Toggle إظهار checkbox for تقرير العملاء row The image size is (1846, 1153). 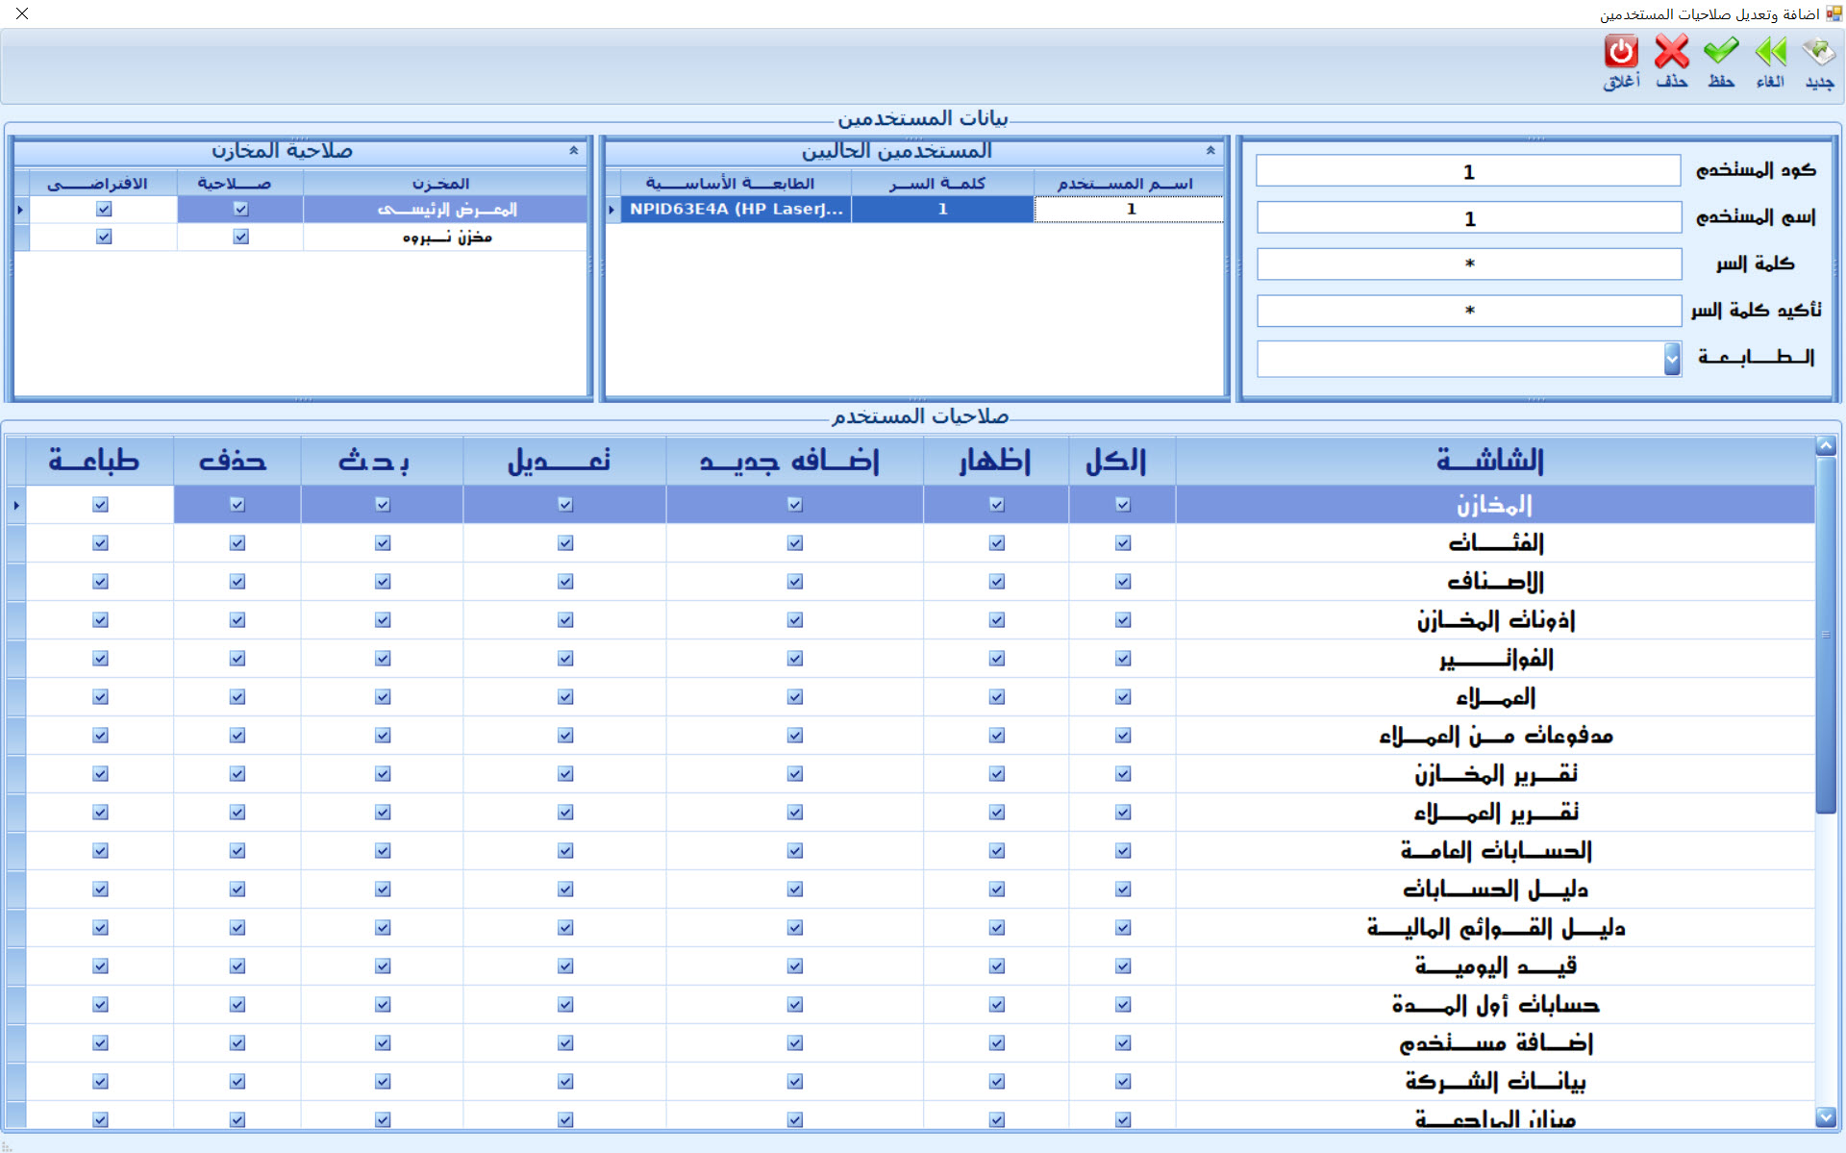click(x=996, y=813)
